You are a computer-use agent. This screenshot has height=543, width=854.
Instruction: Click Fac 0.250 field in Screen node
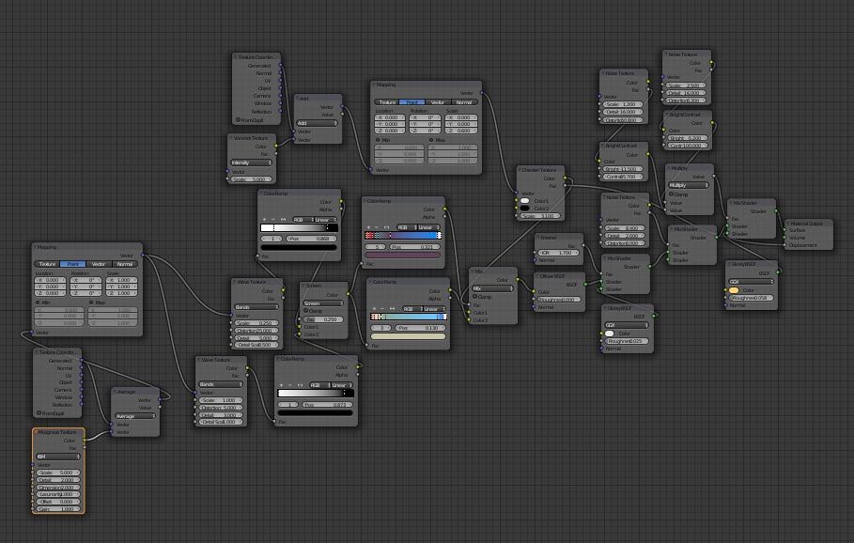click(323, 319)
